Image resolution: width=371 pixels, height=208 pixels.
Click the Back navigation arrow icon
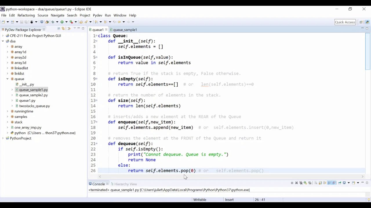click(119, 22)
